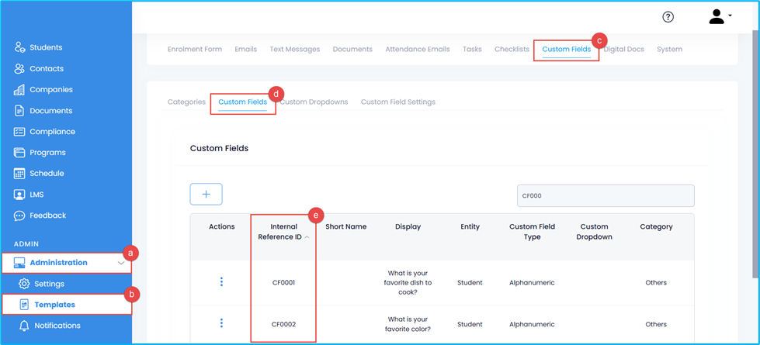Click the Settings gear icon
This screenshot has height=345, width=760.
tap(24, 284)
